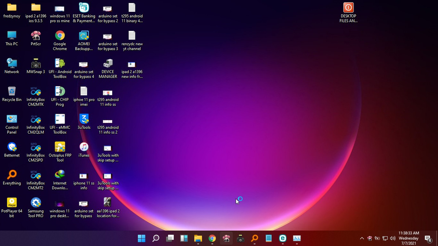The width and height of the screenshot is (438, 246).
Task: Select AOMEI Backupper desktop shortcut
Action: click(x=84, y=41)
